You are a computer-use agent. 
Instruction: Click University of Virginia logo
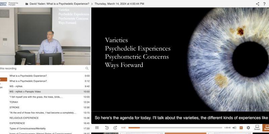[3, 4]
